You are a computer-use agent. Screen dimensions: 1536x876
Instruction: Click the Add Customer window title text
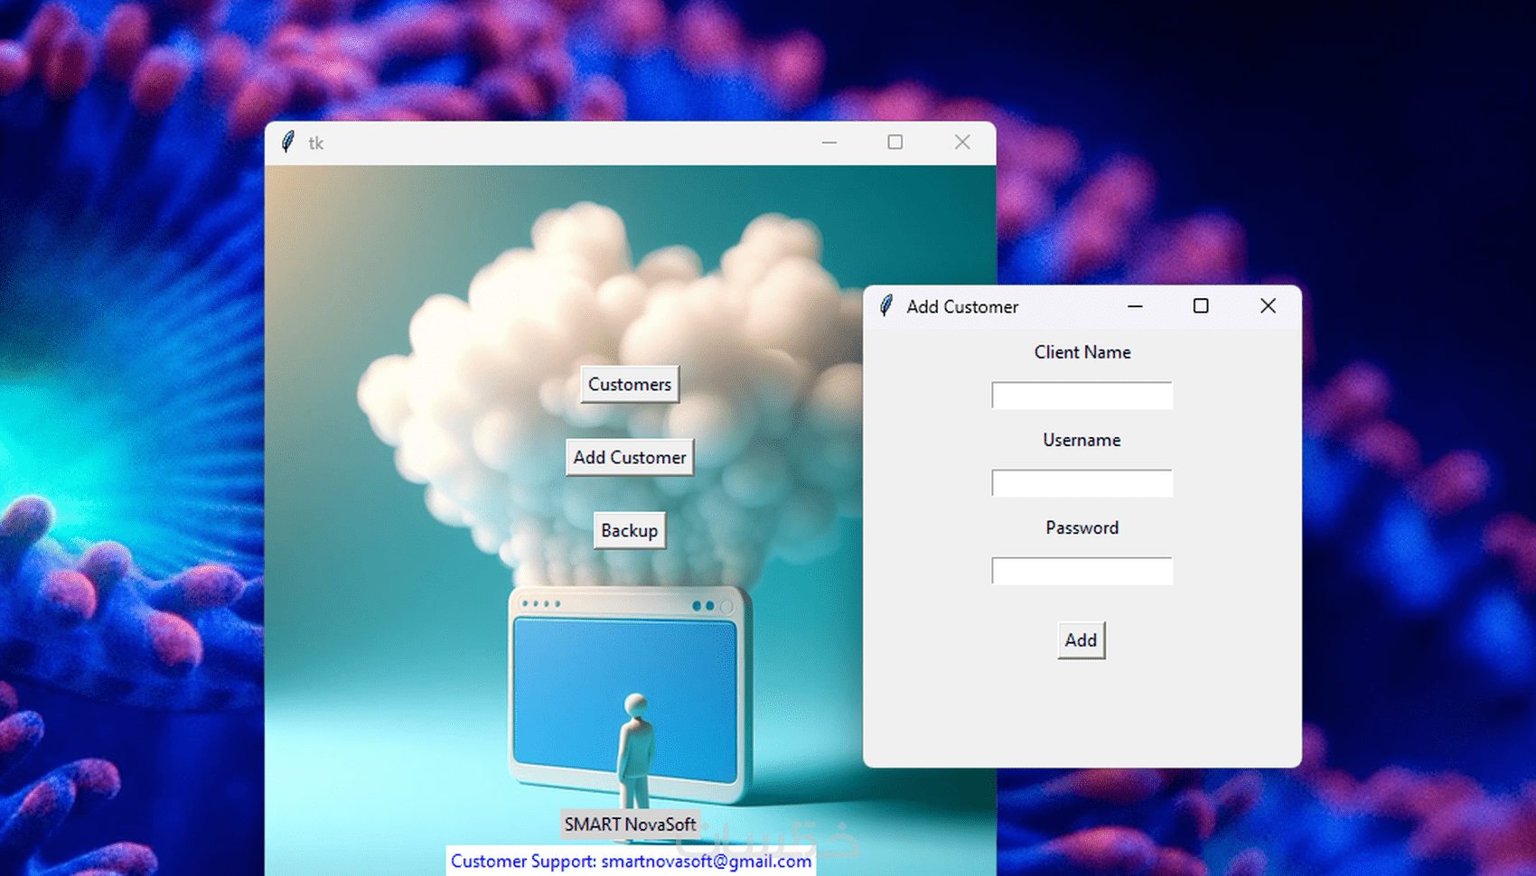tap(962, 307)
